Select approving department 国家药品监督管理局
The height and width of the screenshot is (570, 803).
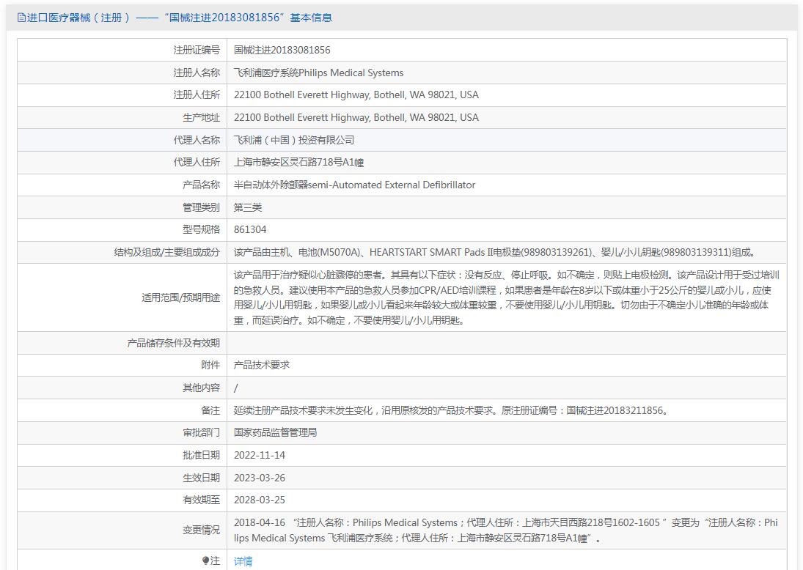coord(275,432)
